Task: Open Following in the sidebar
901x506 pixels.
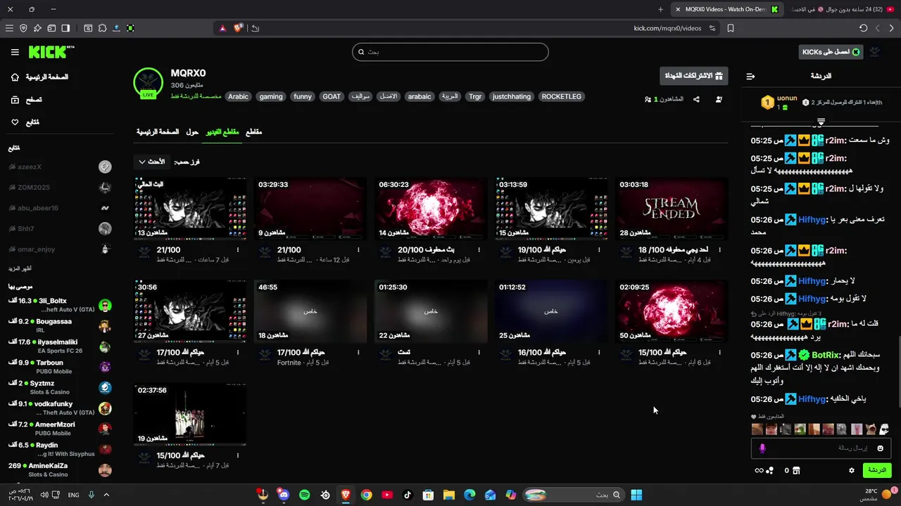Action: (x=25, y=122)
